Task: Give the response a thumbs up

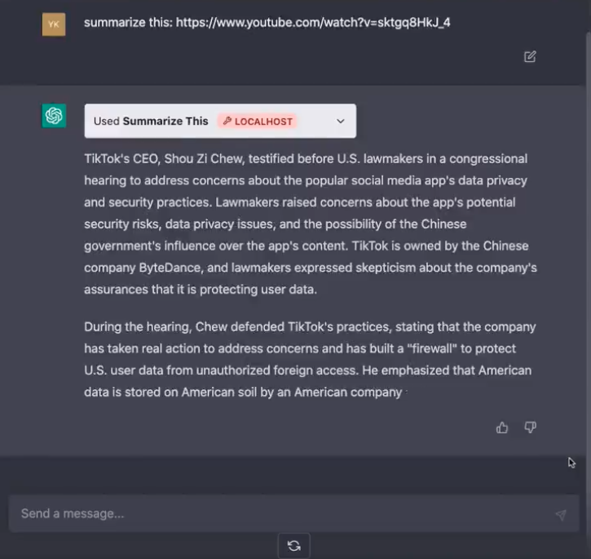Action: click(502, 427)
